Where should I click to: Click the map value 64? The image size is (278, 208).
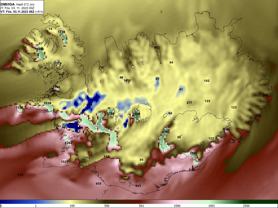coord(170,113)
